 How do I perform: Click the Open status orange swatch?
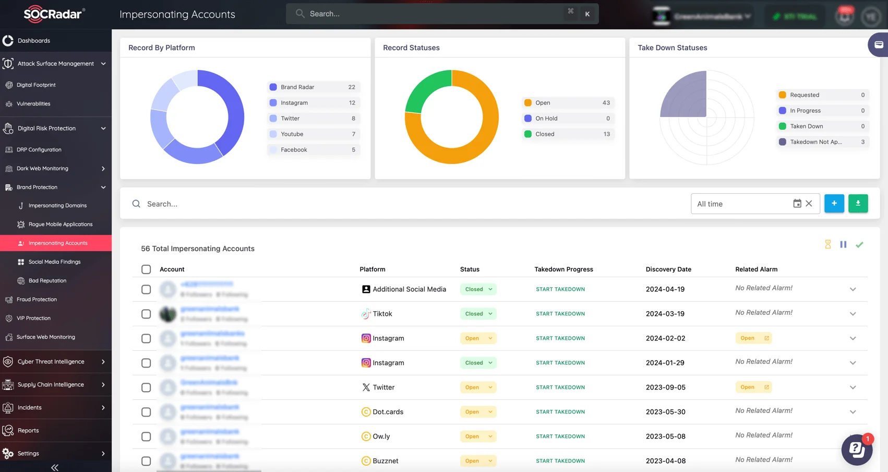527,103
